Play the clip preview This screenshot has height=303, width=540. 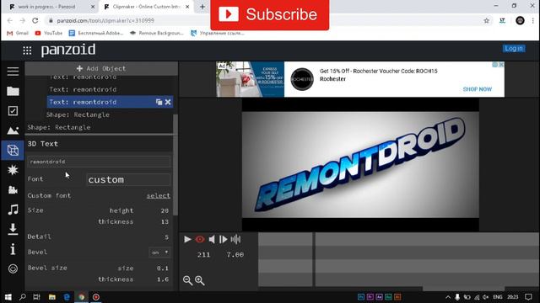[187, 239]
